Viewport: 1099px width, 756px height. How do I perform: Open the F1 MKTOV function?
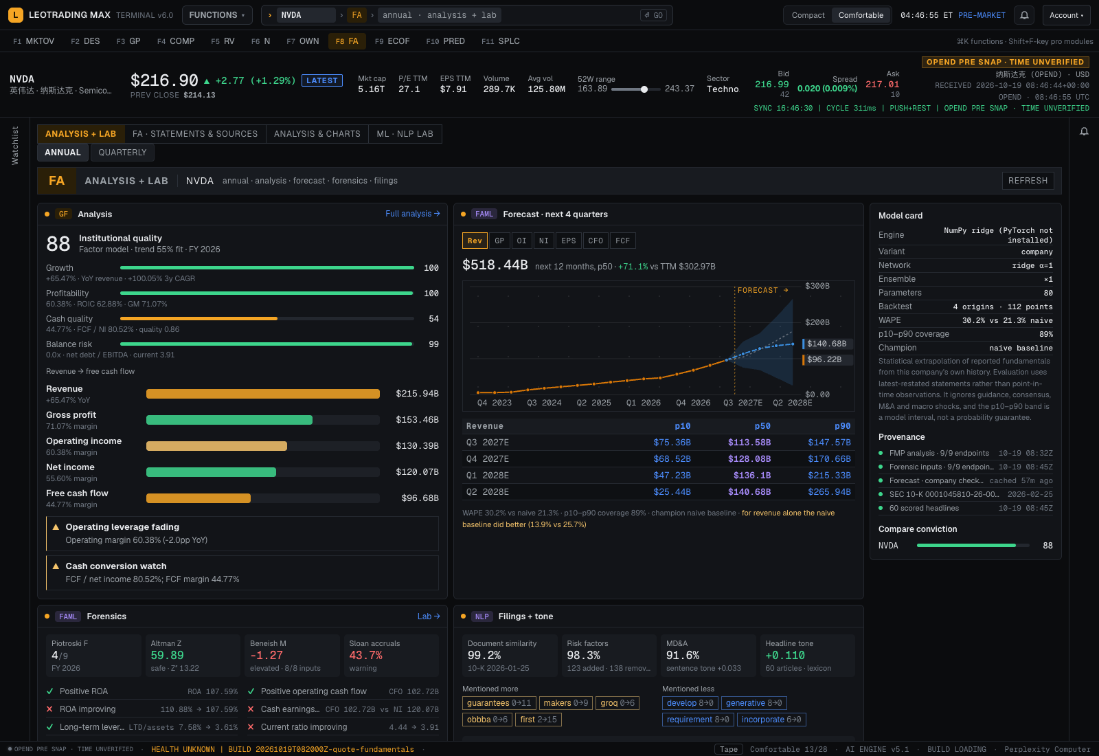click(34, 41)
